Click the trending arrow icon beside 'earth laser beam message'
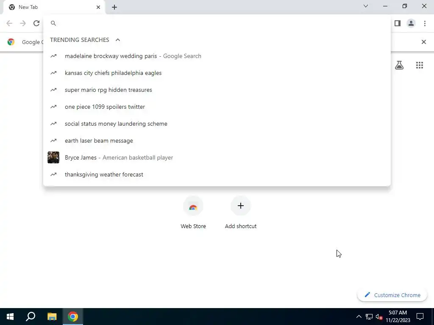The height and width of the screenshot is (325, 434). 53,140
